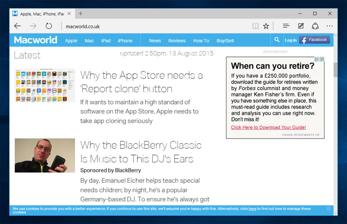Open Reading view book icon
The width and height of the screenshot is (347, 224).
[255, 26]
